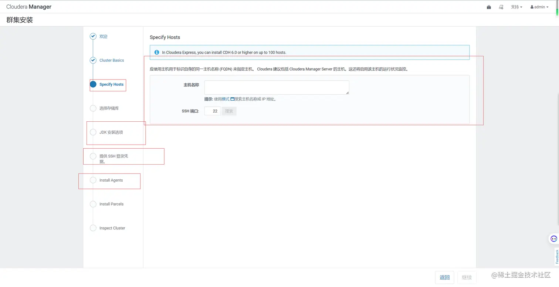Open running commands icon in header

[x=501, y=7]
